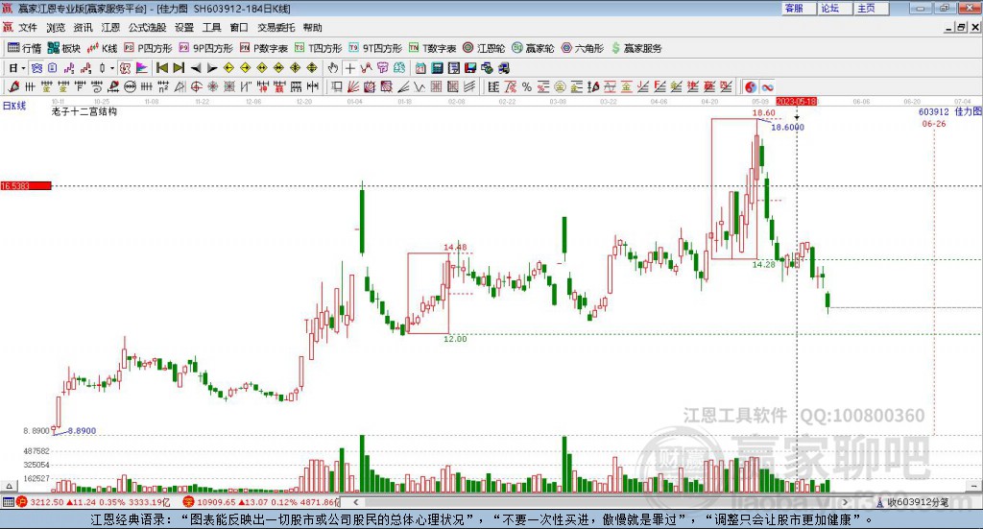
Task: Expand the candlestick style dropdown arrow
Action: (x=112, y=68)
